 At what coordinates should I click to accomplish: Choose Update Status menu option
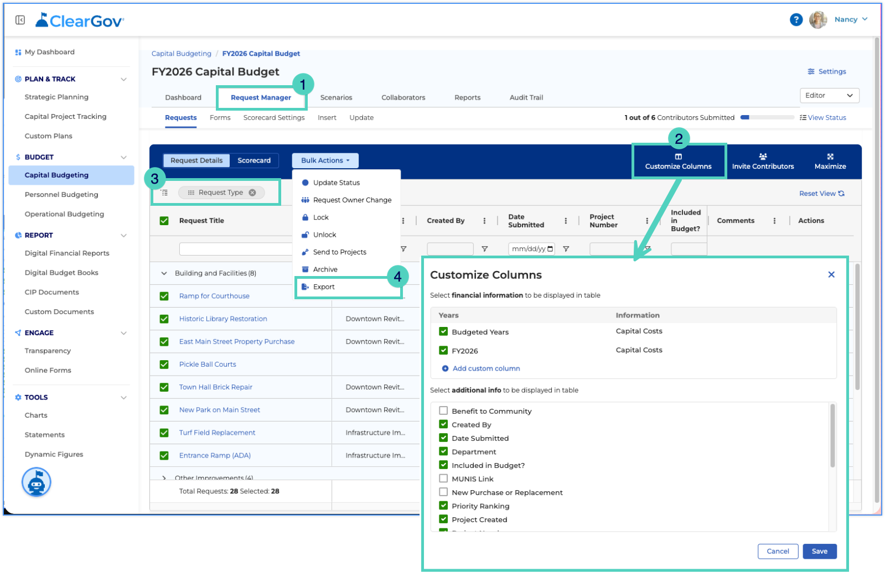click(x=337, y=183)
